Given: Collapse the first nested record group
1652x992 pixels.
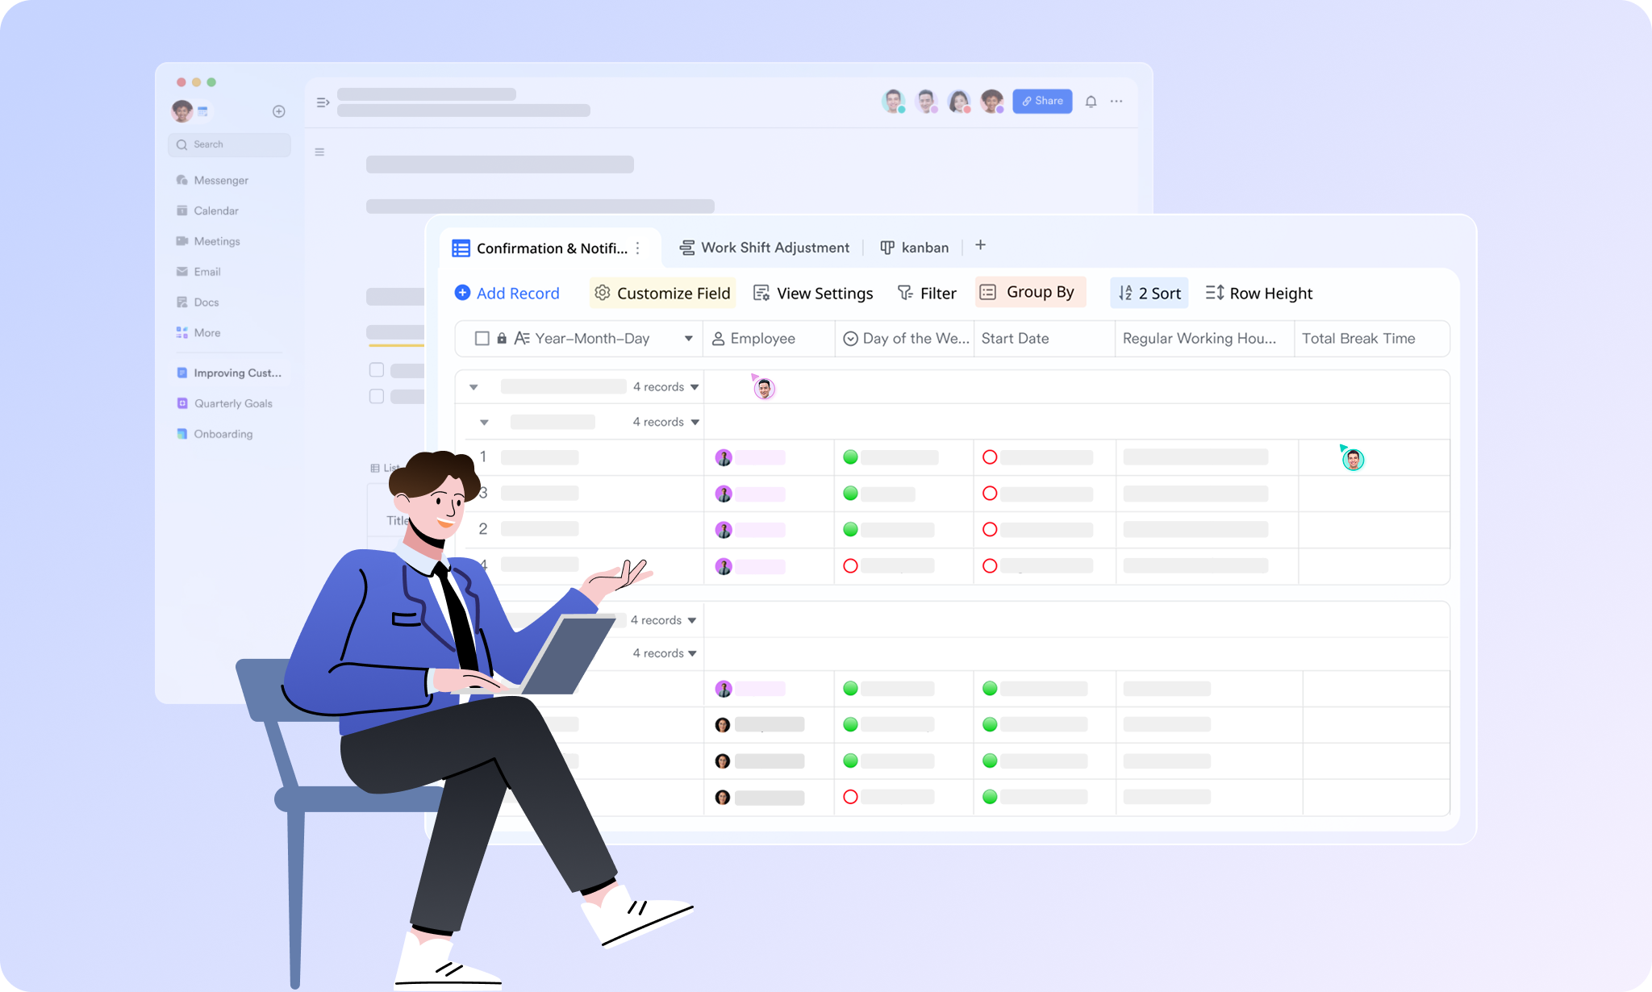Looking at the screenshot, I should coord(484,422).
